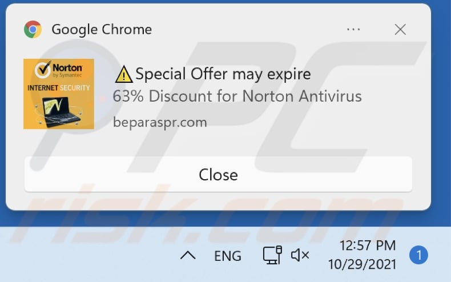The image size is (451, 282).
Task: Switch the ENG input language indicator
Action: [228, 256]
